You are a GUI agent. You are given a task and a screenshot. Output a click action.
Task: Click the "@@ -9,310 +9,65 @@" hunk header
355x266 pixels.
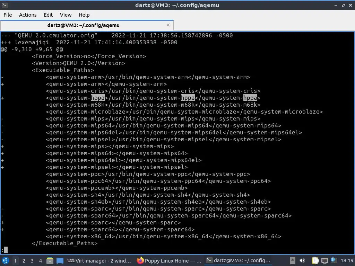[x=32, y=49]
